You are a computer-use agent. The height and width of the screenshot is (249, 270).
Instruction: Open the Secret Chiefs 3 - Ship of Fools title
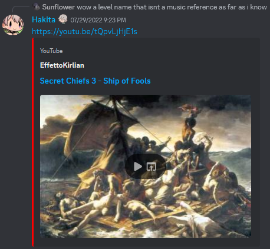96,81
